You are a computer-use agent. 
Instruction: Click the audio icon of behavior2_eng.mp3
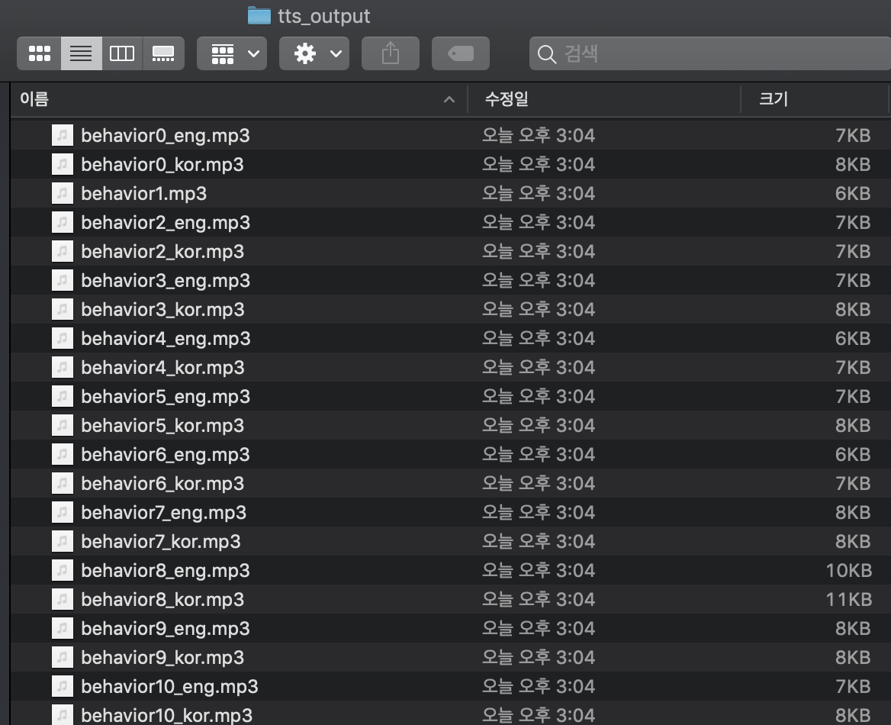(63, 222)
